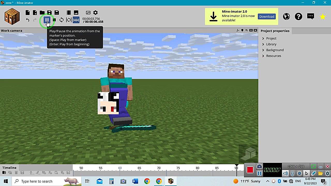Screen dimensions: 331x186
Task: Toggle recorder webcam capture
Action: tap(299, 174)
